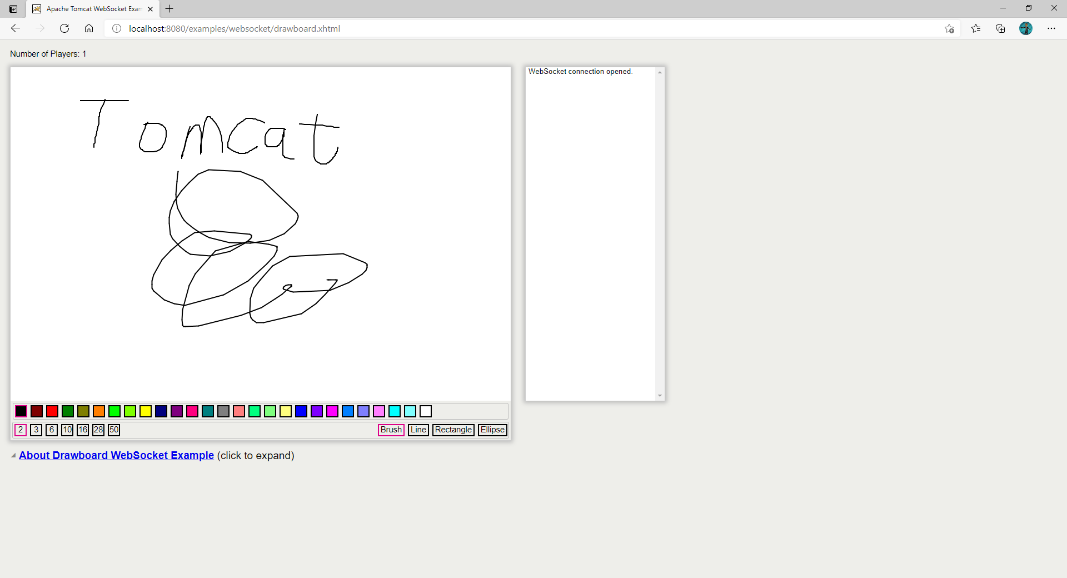Select the Apache Tomcat WebSocket Example tab

[x=93, y=9]
